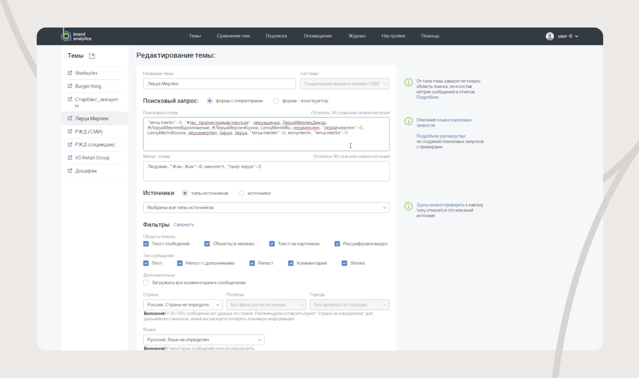
Task: Expand the user-6 account menu
Action: point(576,36)
